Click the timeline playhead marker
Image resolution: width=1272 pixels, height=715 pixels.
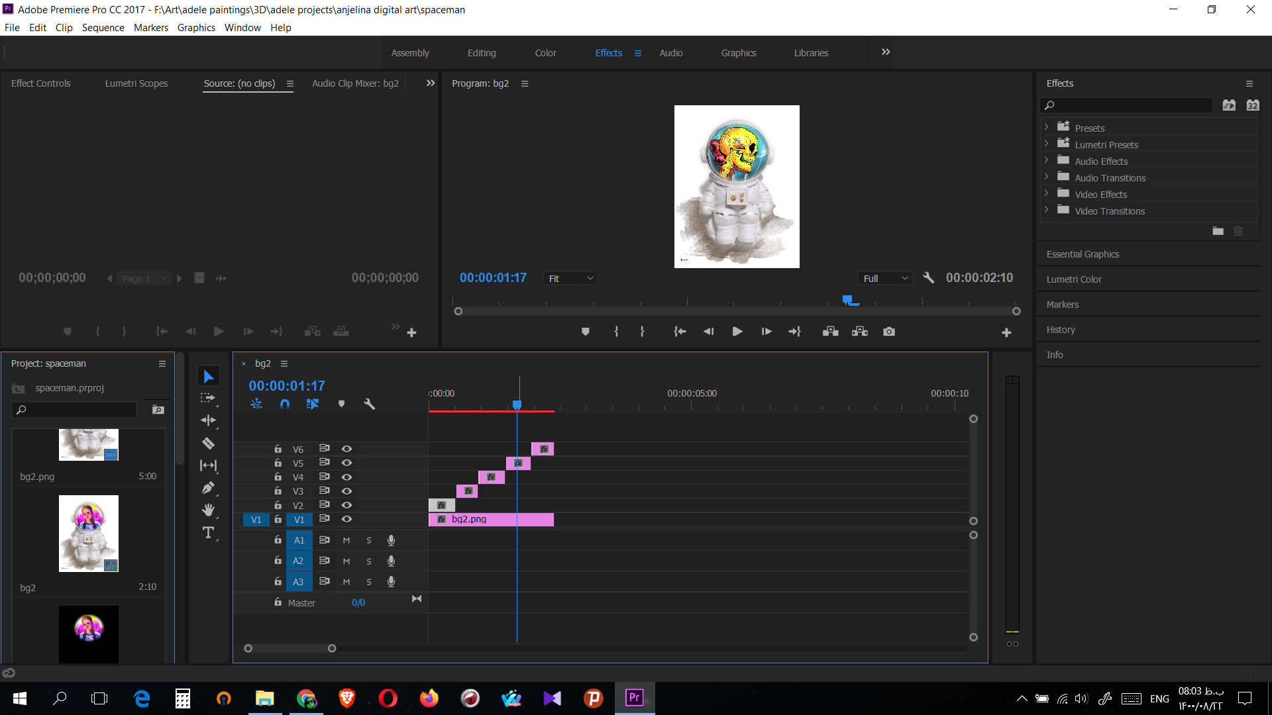pyautogui.click(x=517, y=405)
